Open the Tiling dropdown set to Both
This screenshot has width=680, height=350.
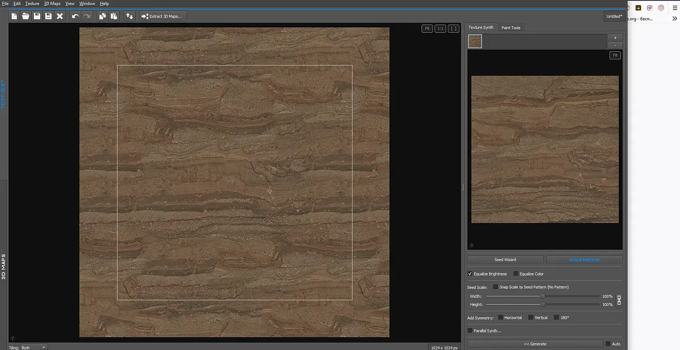[x=34, y=347]
